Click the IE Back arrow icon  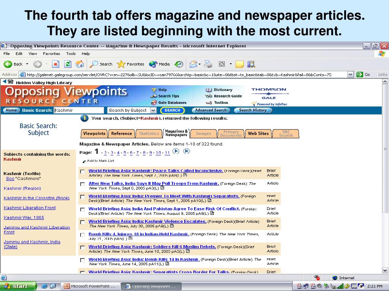pos(8,64)
